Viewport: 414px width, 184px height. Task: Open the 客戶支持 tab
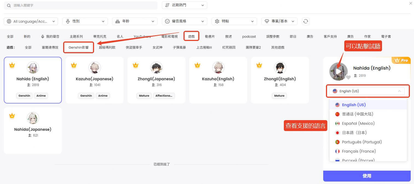click(330, 36)
